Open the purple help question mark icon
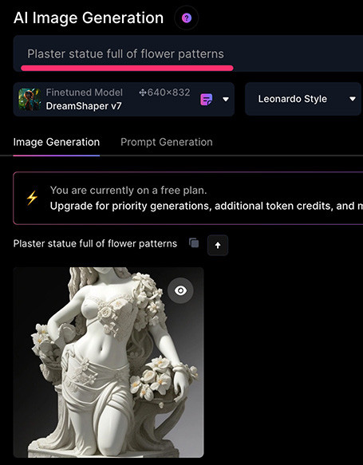This screenshot has height=465, width=363. [x=186, y=18]
